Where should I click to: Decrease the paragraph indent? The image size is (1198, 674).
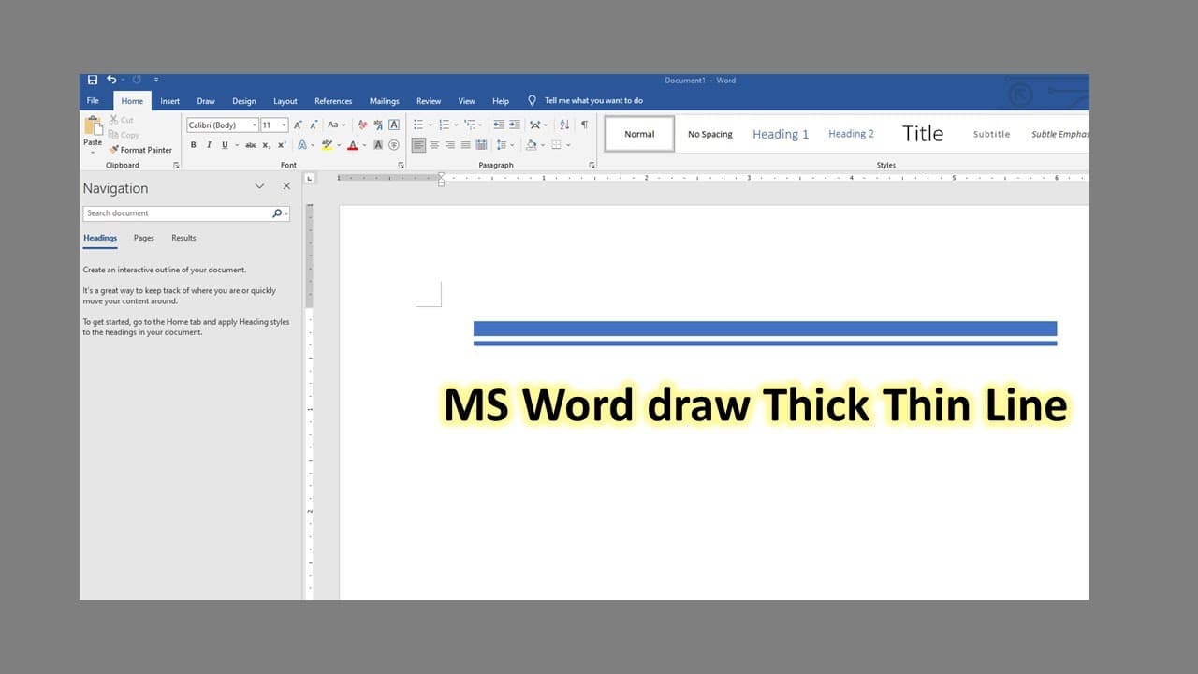(x=498, y=125)
